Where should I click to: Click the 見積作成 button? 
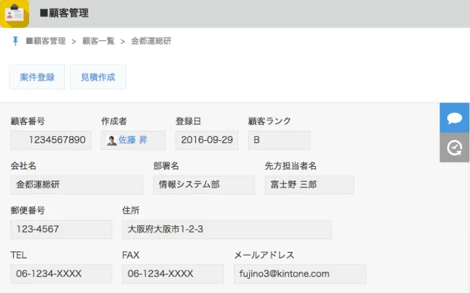(98, 77)
